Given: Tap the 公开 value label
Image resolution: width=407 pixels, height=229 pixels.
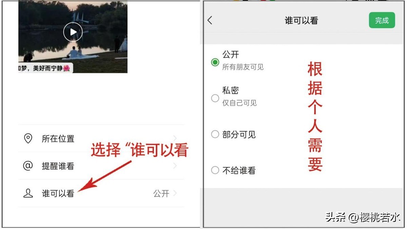Looking at the screenshot, I should pyautogui.click(x=161, y=194).
